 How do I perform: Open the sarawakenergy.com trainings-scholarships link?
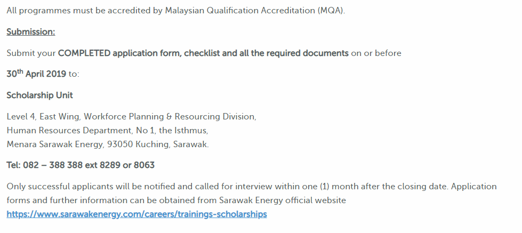point(136,214)
